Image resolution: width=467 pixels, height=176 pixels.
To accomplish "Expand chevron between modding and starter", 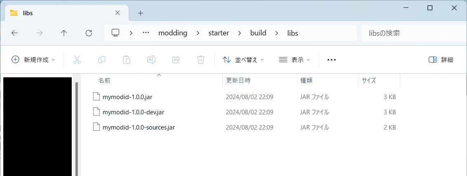I will (x=198, y=33).
